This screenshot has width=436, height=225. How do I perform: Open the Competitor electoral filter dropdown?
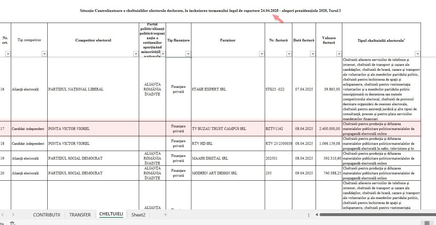pos(136,54)
